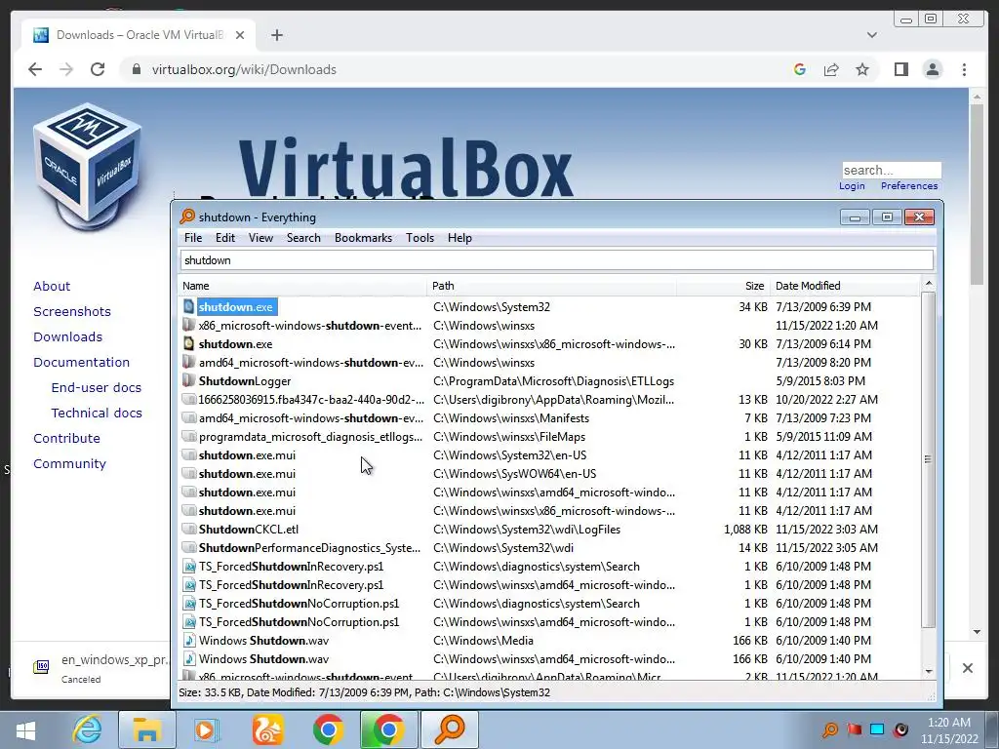Open the Chrome profile avatar
Viewport: 999px width, 749px height.
932,69
